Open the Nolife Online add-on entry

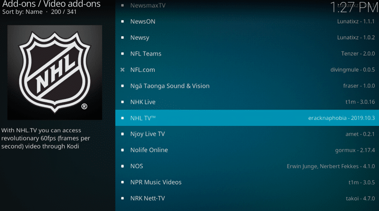(247, 150)
